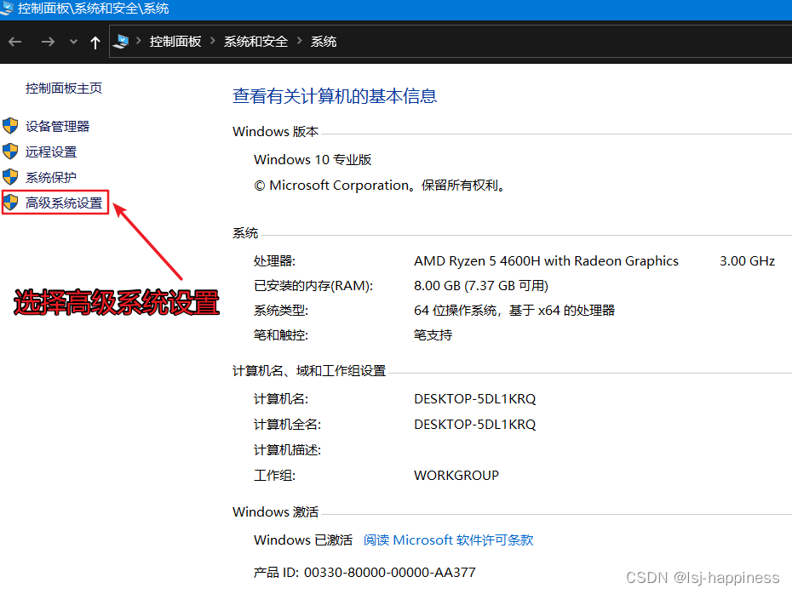Open 系统保护 link
Viewport: 792px width, 594px height.
[x=51, y=178]
